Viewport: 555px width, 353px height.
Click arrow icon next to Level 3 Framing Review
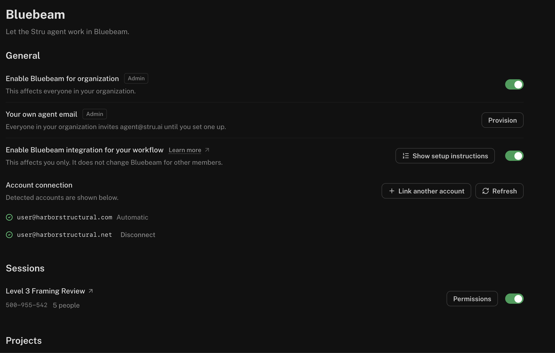[x=91, y=291]
